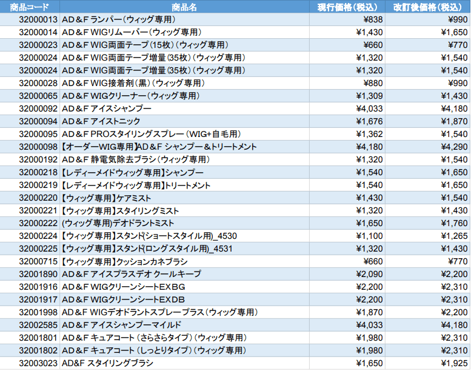Select product code 32000092

coord(30,109)
